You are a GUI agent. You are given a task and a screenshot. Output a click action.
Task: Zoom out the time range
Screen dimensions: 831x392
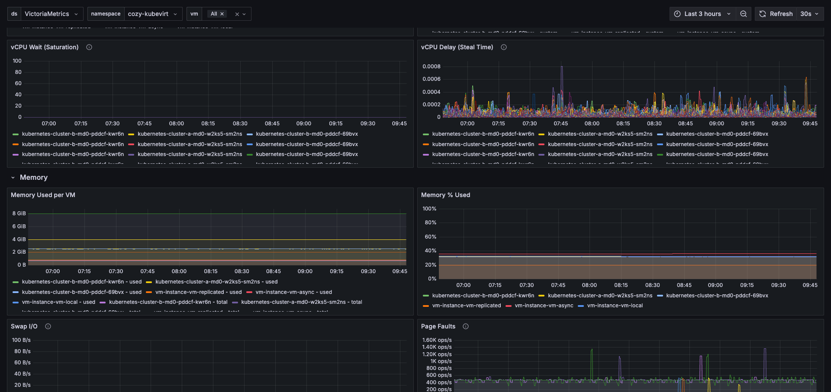coord(744,14)
